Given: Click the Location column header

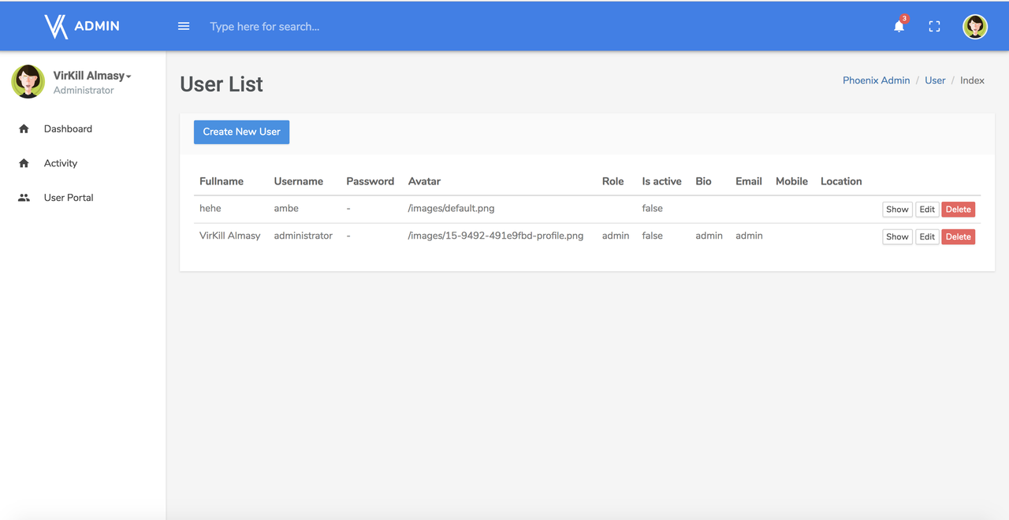Looking at the screenshot, I should 841,181.
